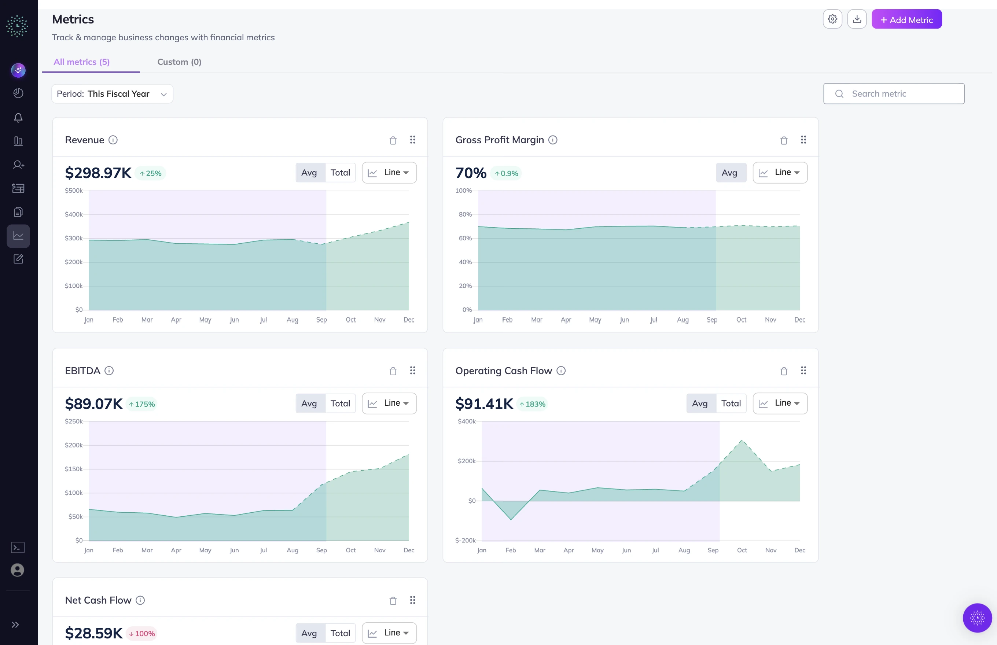Open EBITDA chart type Line dropdown

(389, 403)
